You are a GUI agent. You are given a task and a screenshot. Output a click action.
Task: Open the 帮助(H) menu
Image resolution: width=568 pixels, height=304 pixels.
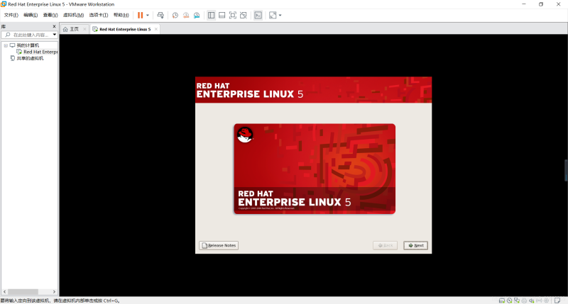[121, 15]
